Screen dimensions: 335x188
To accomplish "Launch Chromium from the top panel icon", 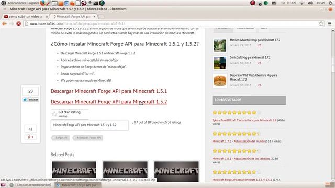I will (x=66, y=3).
